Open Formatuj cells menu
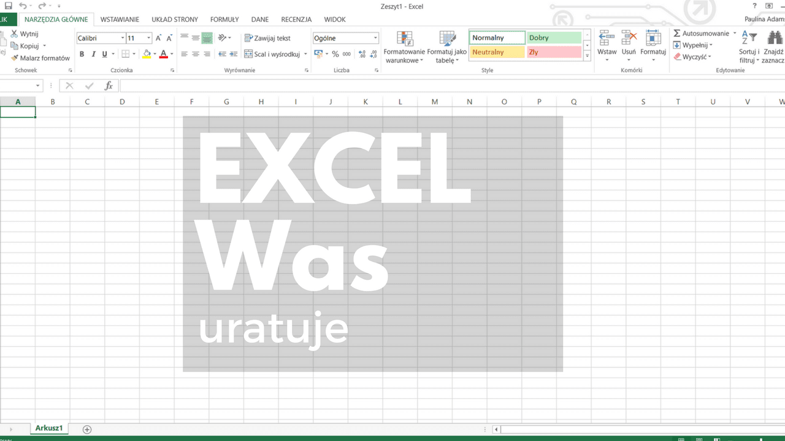 pos(653,47)
